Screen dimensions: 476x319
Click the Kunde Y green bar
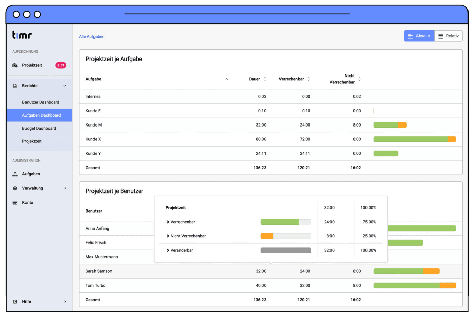(386, 154)
